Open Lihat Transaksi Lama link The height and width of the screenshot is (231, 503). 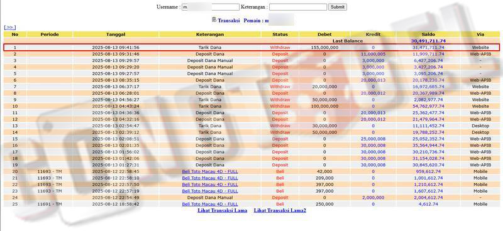tap(223, 210)
